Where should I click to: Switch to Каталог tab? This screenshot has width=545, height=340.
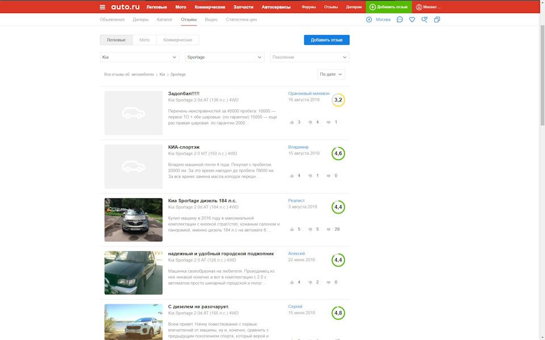165,19
